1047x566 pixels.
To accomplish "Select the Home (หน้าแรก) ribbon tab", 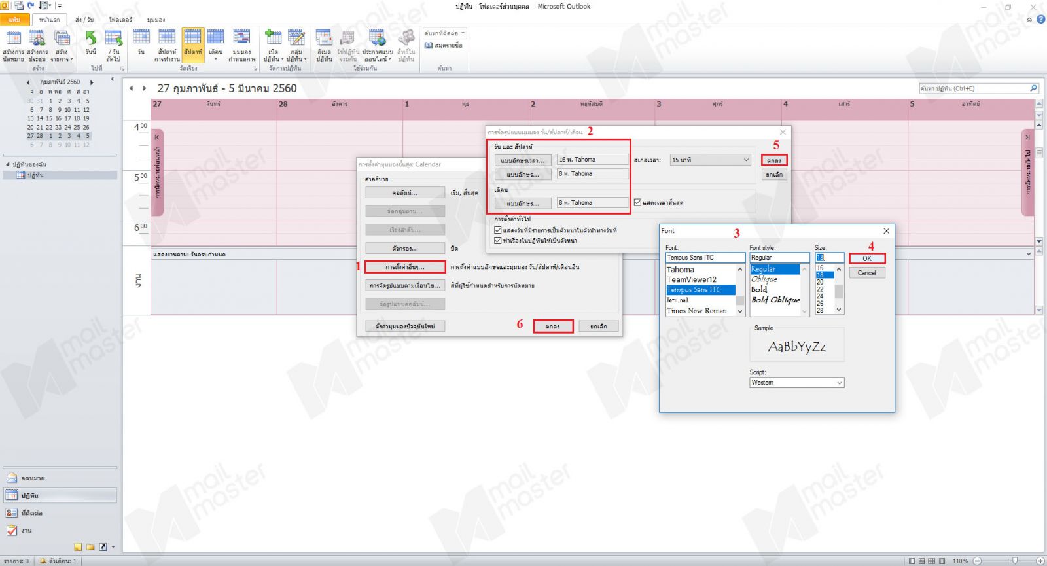I will (x=49, y=20).
